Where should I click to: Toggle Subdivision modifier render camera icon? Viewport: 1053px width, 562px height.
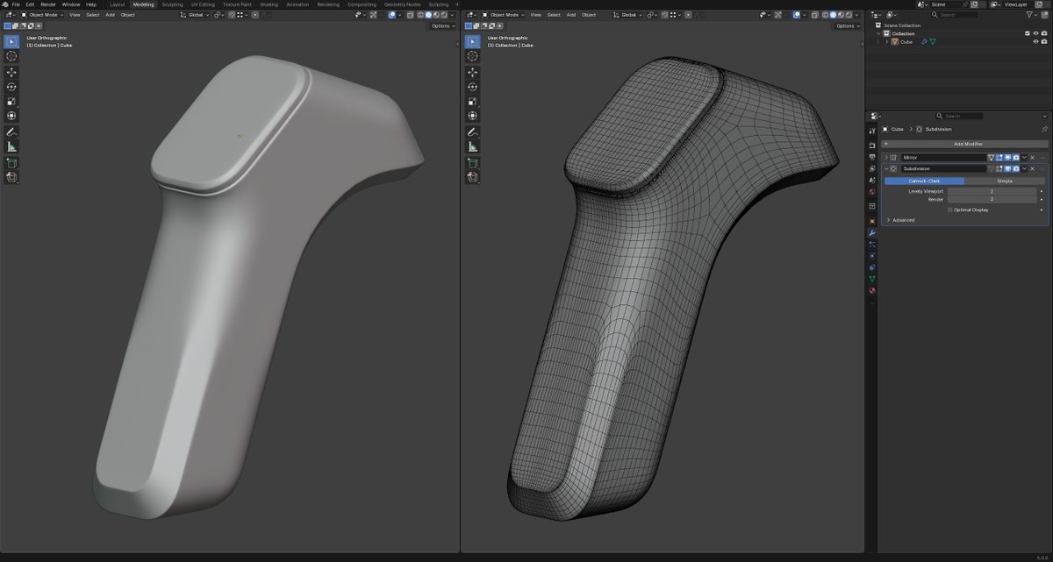pos(1016,168)
